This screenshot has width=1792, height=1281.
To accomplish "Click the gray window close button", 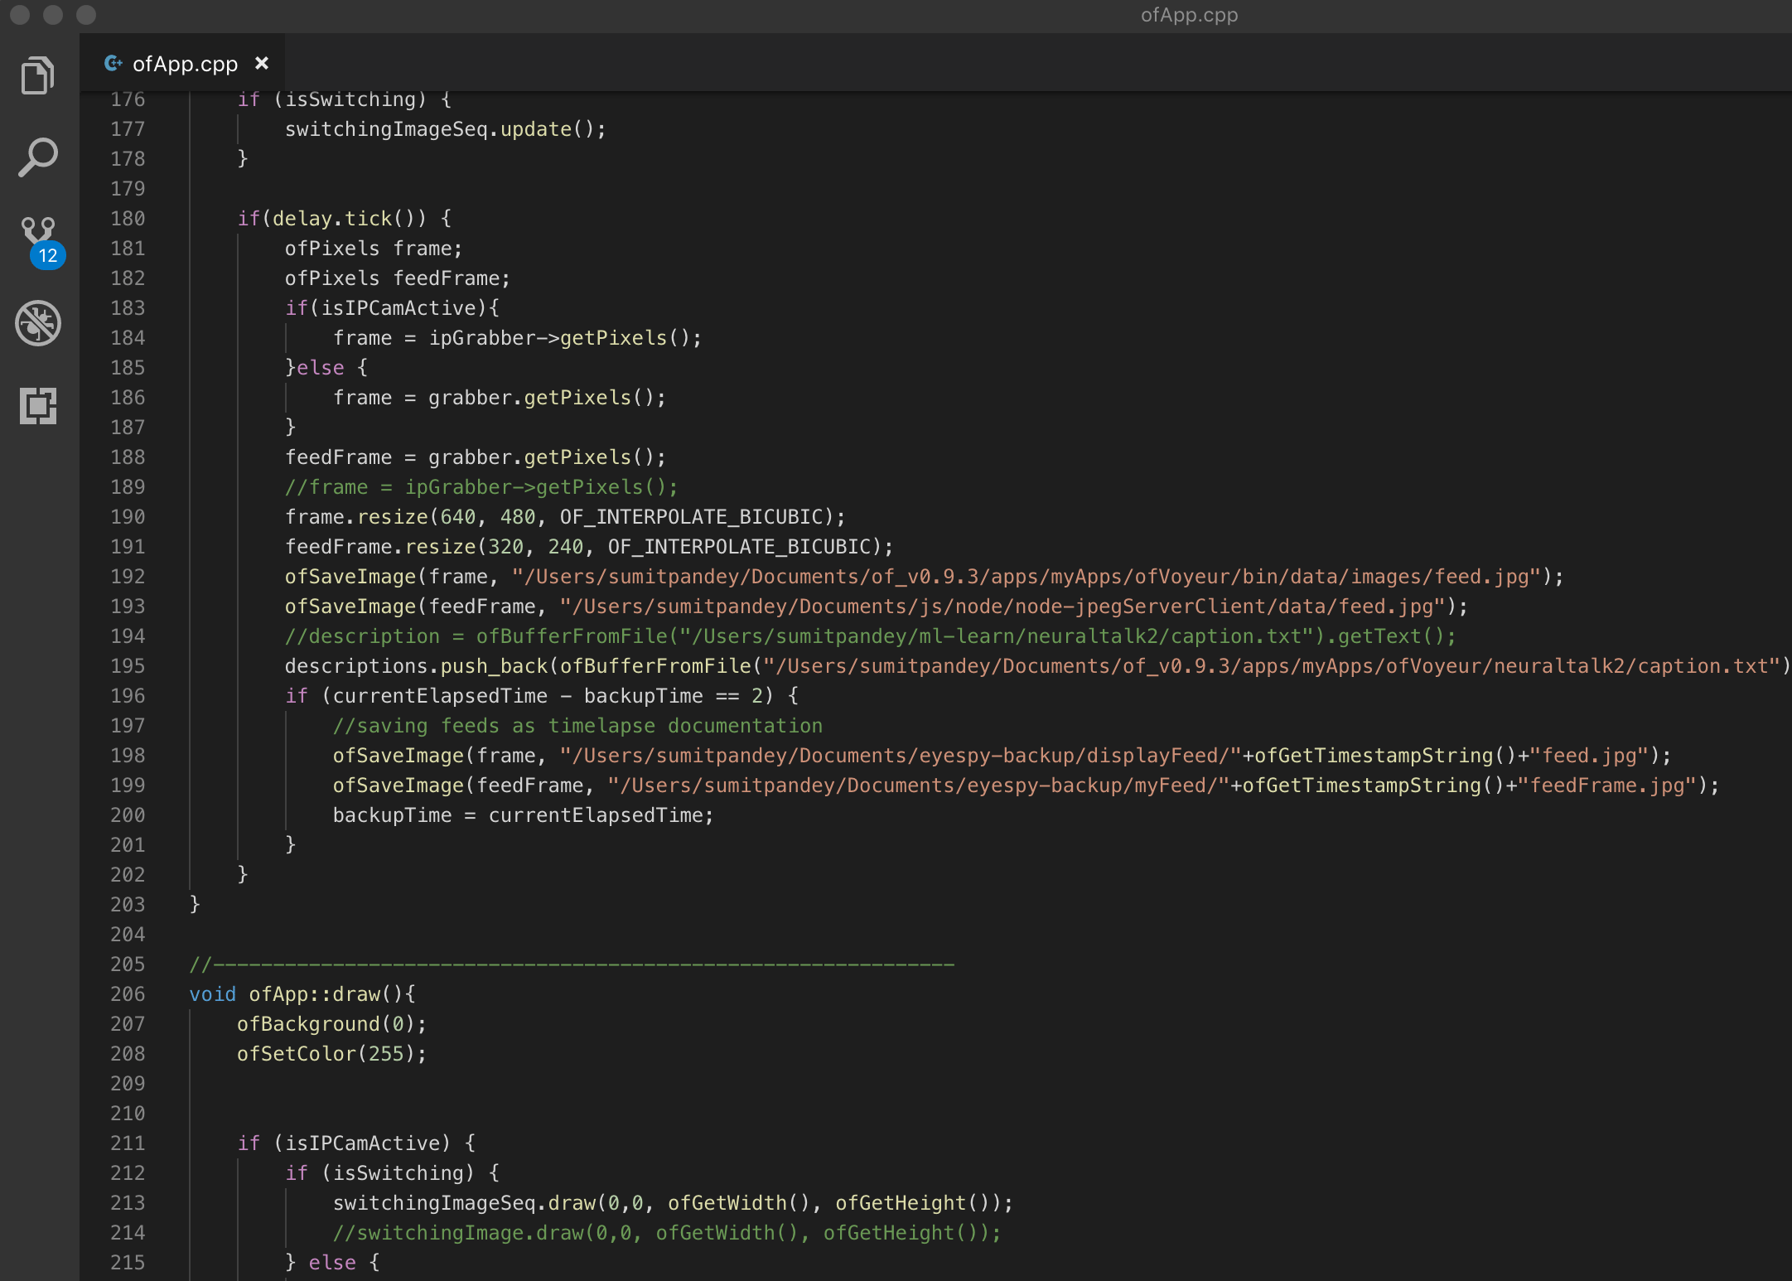I will (20, 15).
